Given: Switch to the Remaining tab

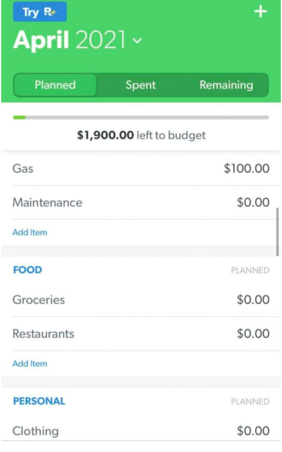Looking at the screenshot, I should 226,85.
